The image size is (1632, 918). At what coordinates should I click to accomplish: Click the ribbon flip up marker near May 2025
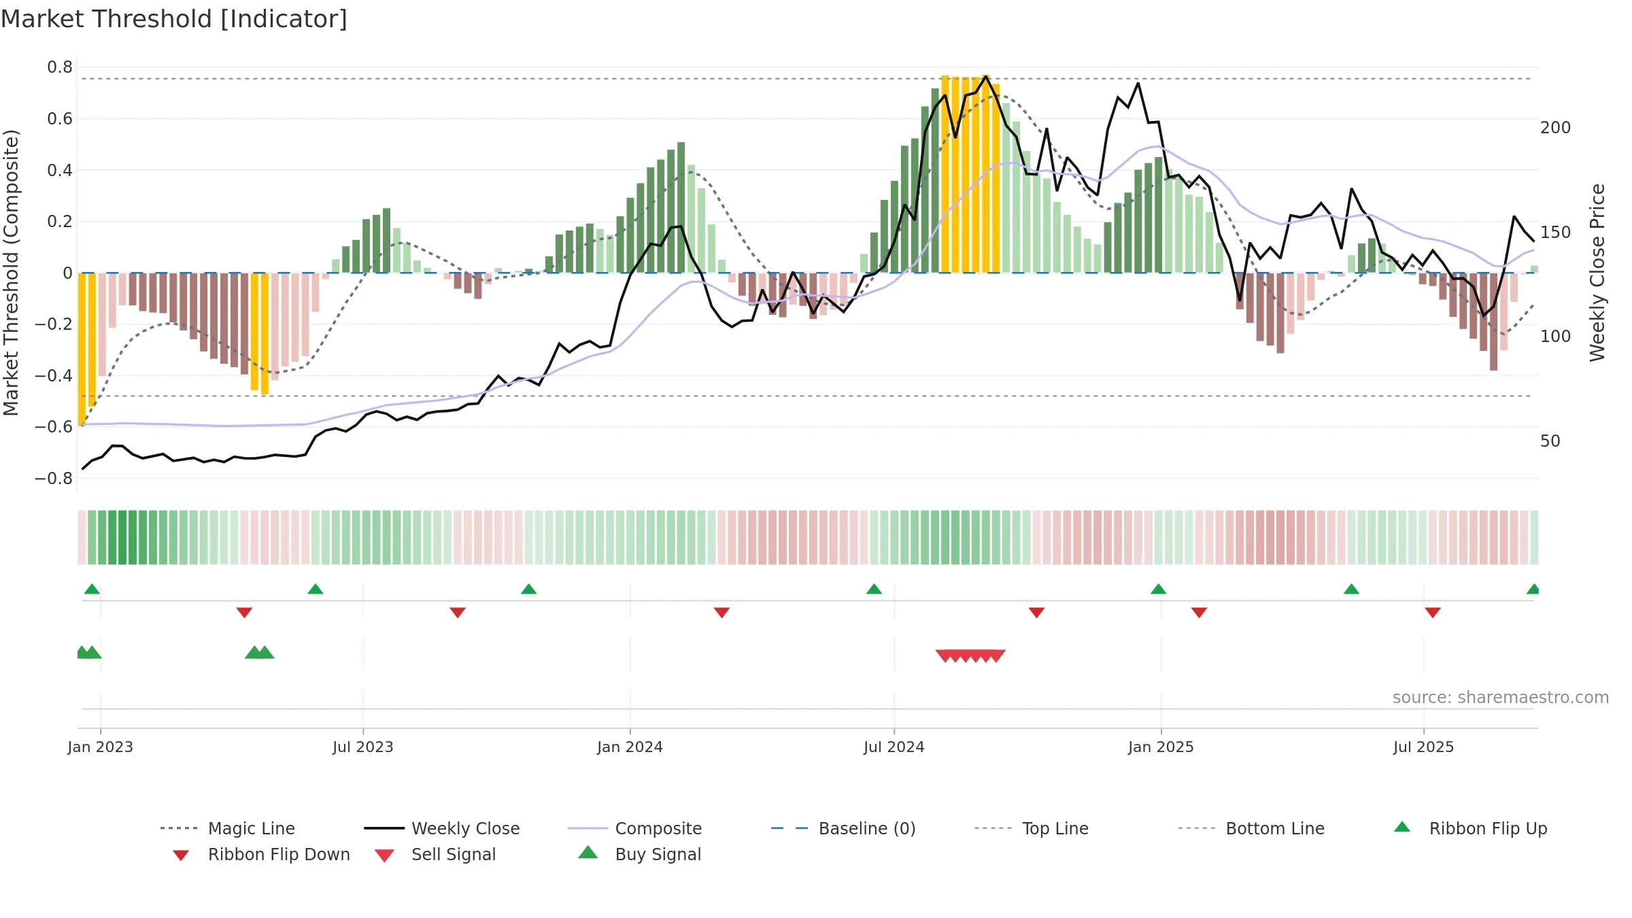click(x=1351, y=589)
